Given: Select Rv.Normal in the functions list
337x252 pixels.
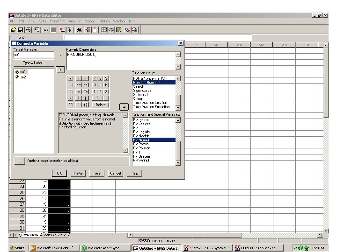Looking at the screenshot, I should (154, 140).
